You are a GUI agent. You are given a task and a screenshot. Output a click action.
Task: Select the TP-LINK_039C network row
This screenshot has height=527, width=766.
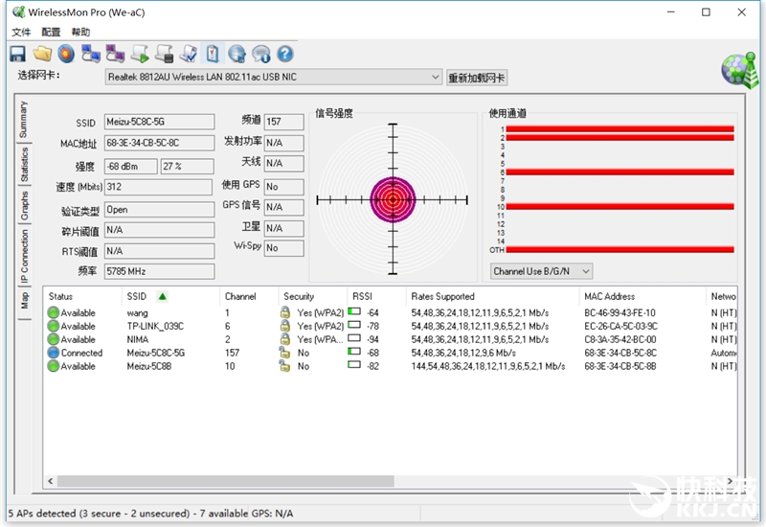(x=153, y=326)
